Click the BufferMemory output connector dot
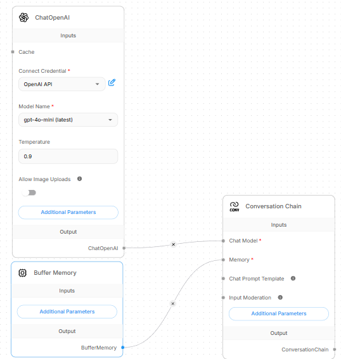 pyautogui.click(x=123, y=348)
